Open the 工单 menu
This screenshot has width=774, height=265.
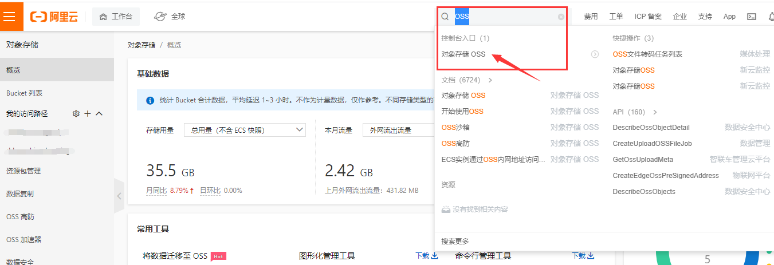coord(616,17)
